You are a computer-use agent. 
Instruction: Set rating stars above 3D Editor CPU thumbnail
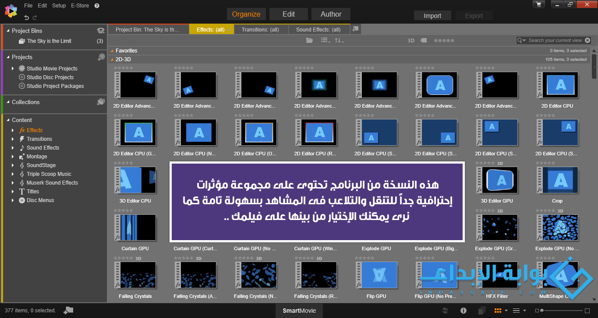coord(124,163)
